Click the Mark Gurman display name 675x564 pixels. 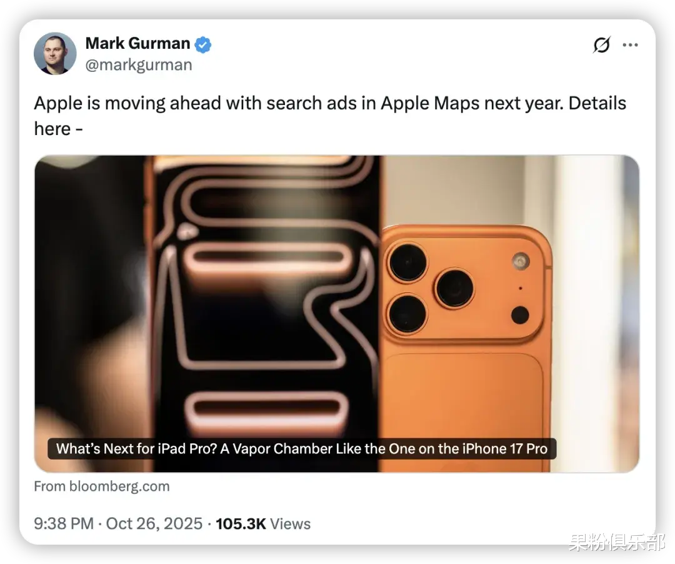pyautogui.click(x=137, y=44)
